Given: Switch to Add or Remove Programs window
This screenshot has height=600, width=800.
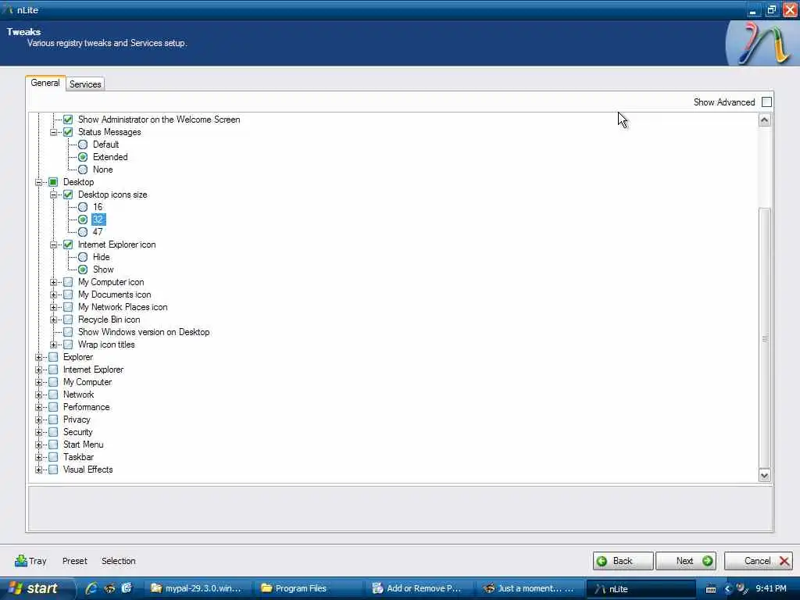Looking at the screenshot, I should [x=419, y=588].
